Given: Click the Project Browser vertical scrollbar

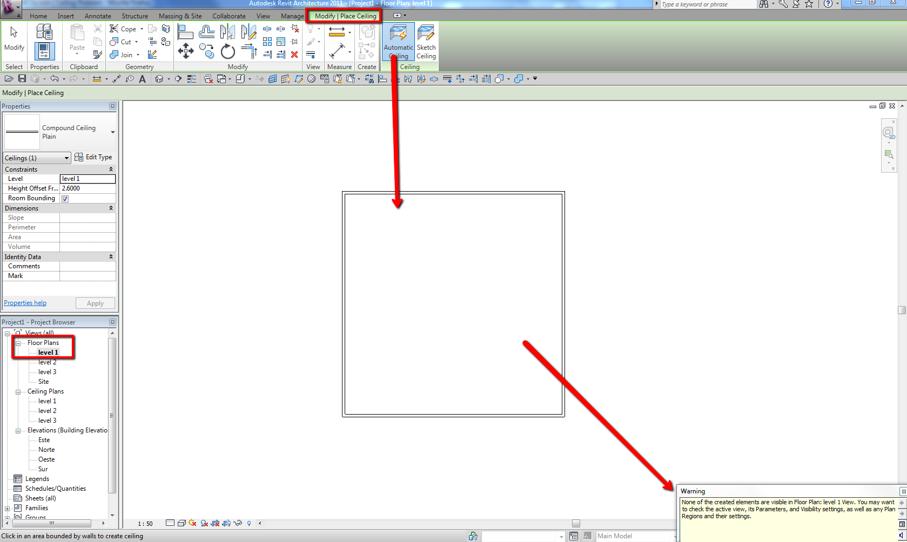Looking at the screenshot, I should (112, 415).
